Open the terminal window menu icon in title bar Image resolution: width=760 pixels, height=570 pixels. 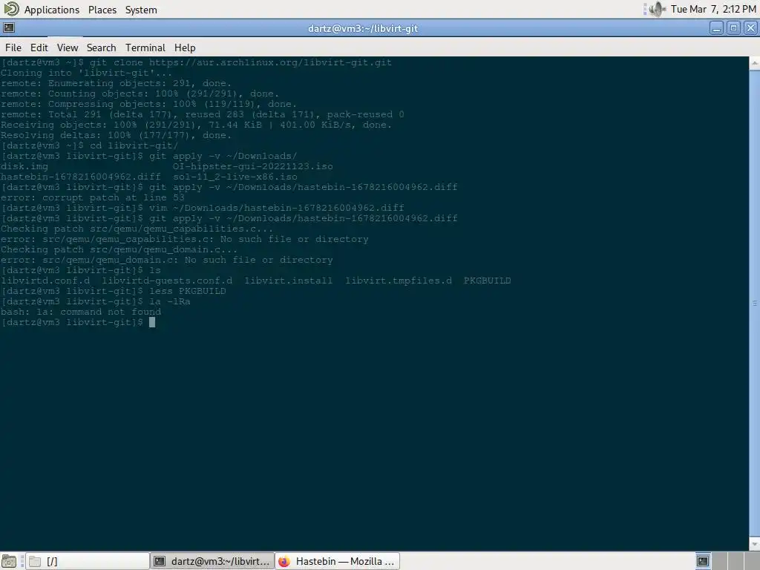9,27
